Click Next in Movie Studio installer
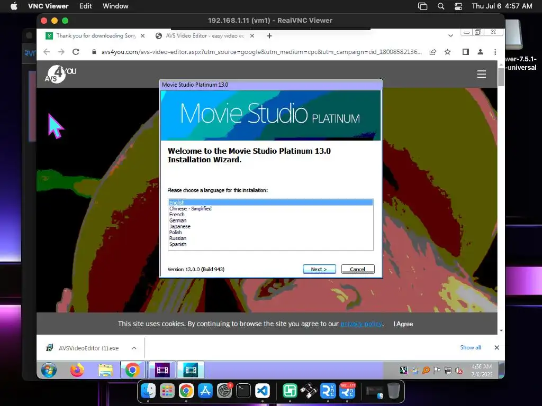542x406 pixels. [319, 269]
